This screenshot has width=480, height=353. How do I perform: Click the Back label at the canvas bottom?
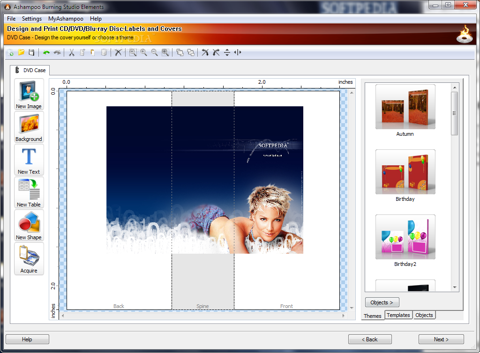(x=119, y=306)
